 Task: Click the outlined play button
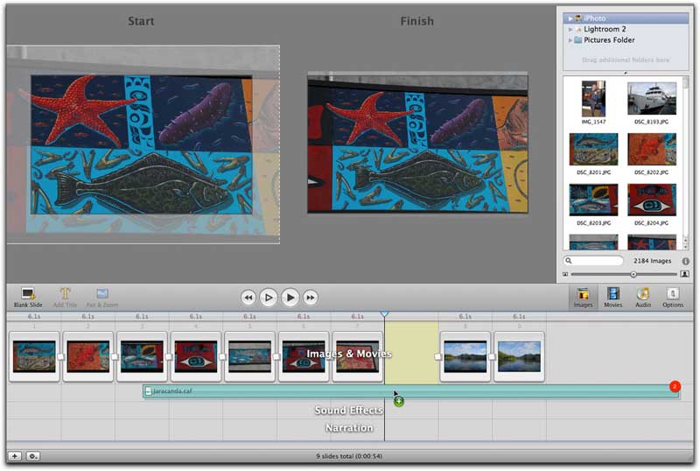269,297
